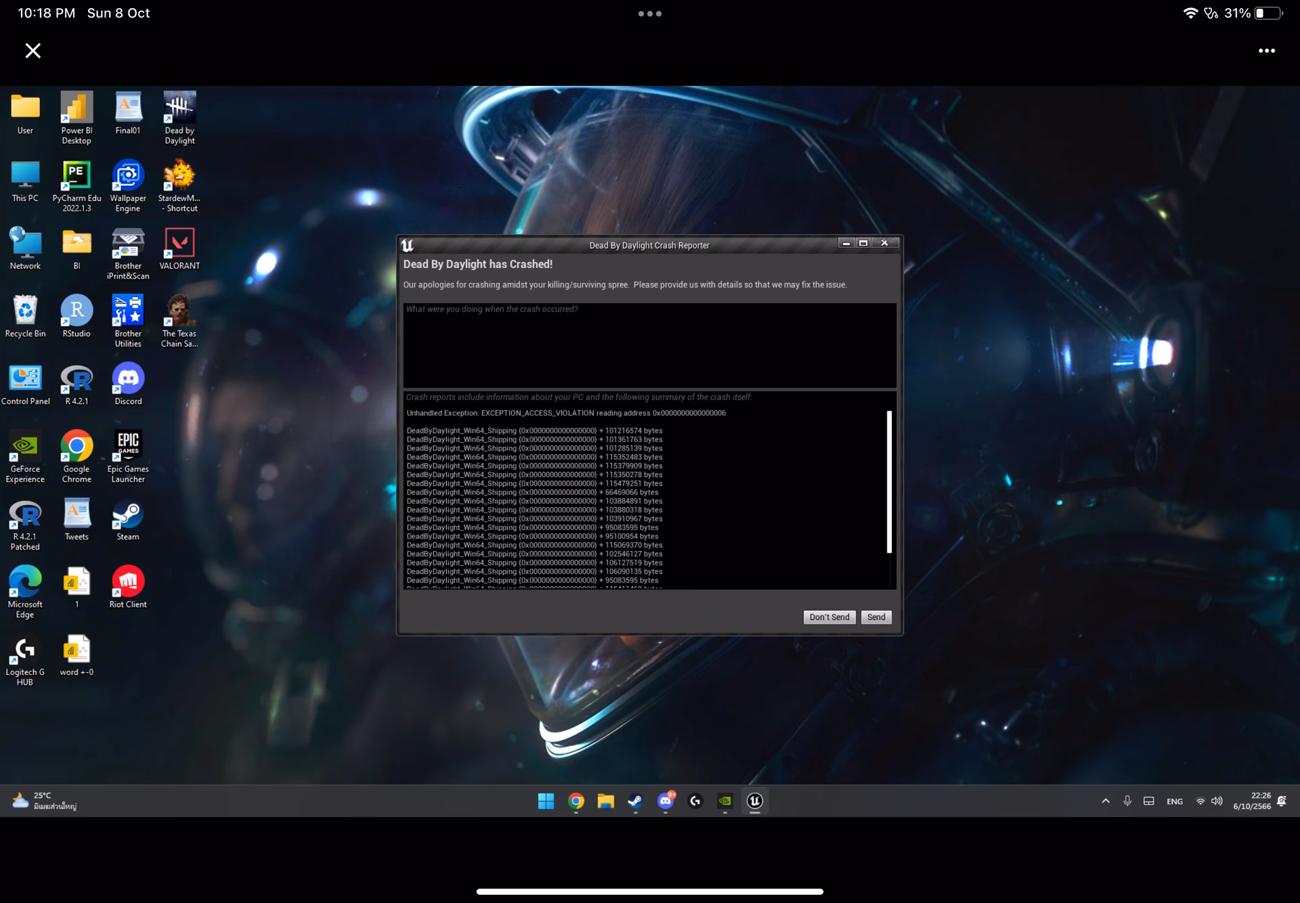Click the crash log vertical scrollbar
The height and width of the screenshot is (903, 1300).
click(889, 482)
